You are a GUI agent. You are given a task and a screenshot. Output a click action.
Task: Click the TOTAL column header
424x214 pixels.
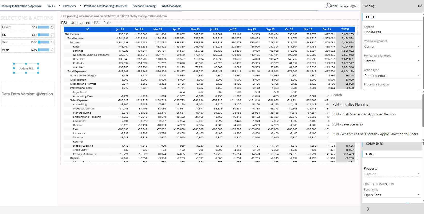coord(345,29)
